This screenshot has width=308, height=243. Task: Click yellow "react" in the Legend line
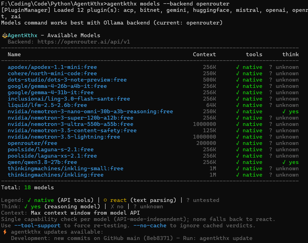pyautogui.click(x=118, y=200)
